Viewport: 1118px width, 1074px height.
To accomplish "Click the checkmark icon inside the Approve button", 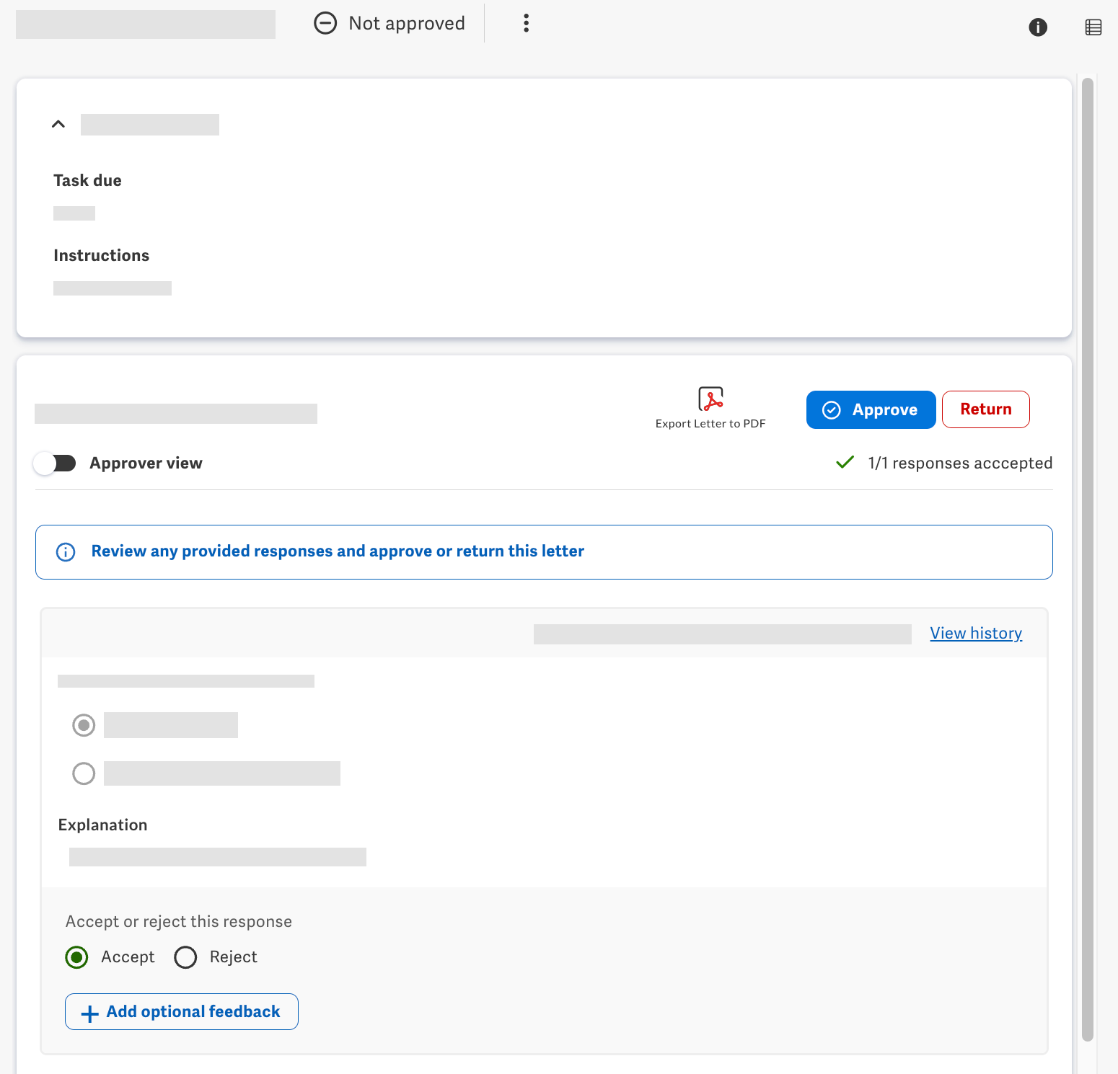I will click(x=832, y=409).
